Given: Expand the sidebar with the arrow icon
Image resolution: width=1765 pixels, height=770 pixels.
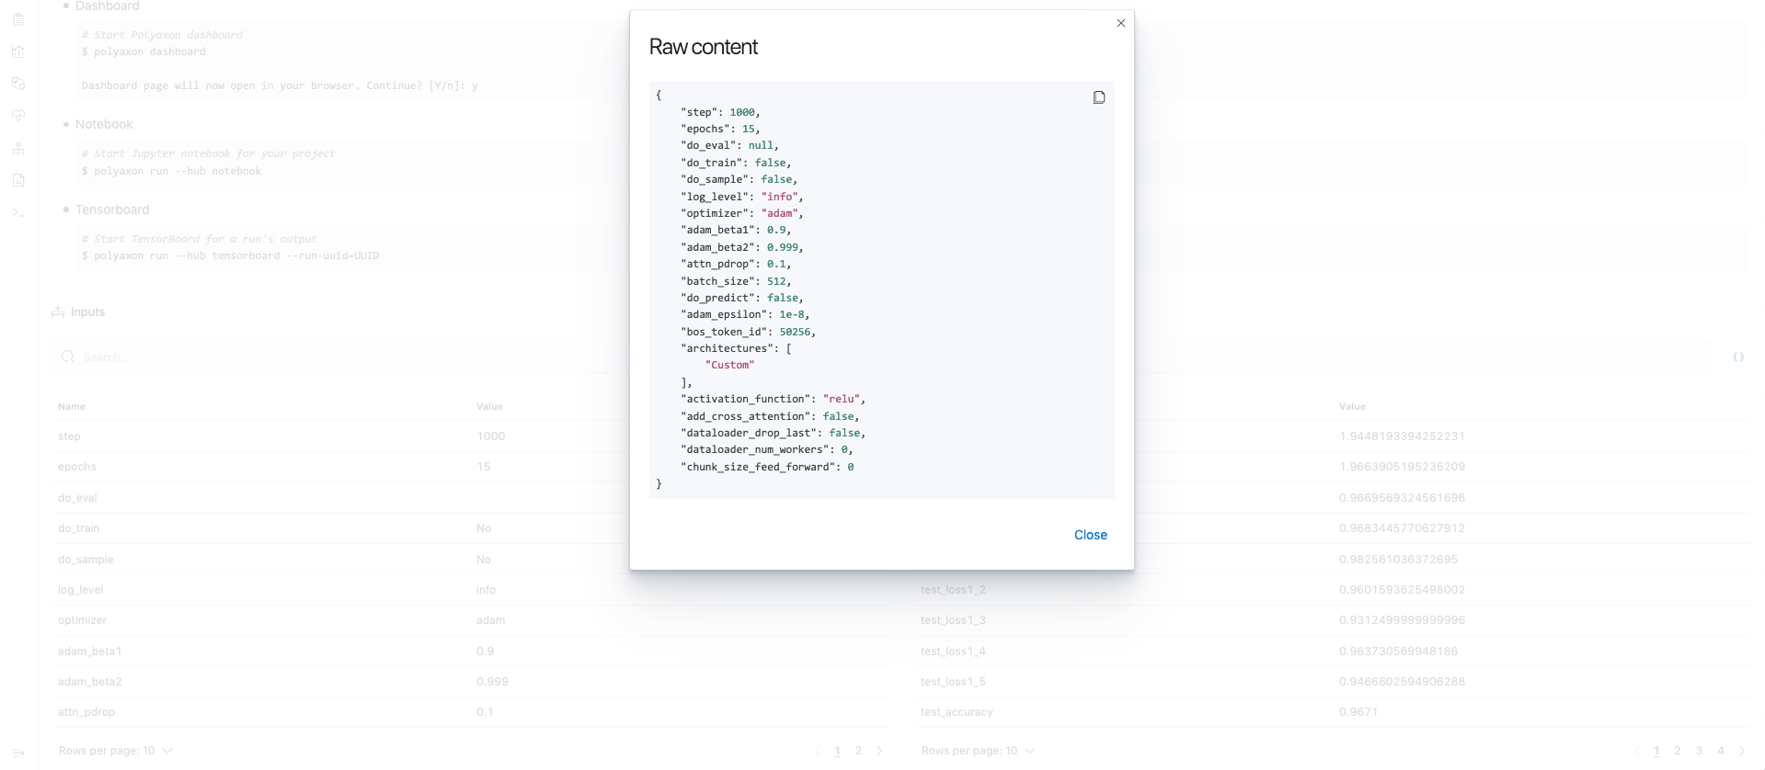Looking at the screenshot, I should pyautogui.click(x=18, y=753).
